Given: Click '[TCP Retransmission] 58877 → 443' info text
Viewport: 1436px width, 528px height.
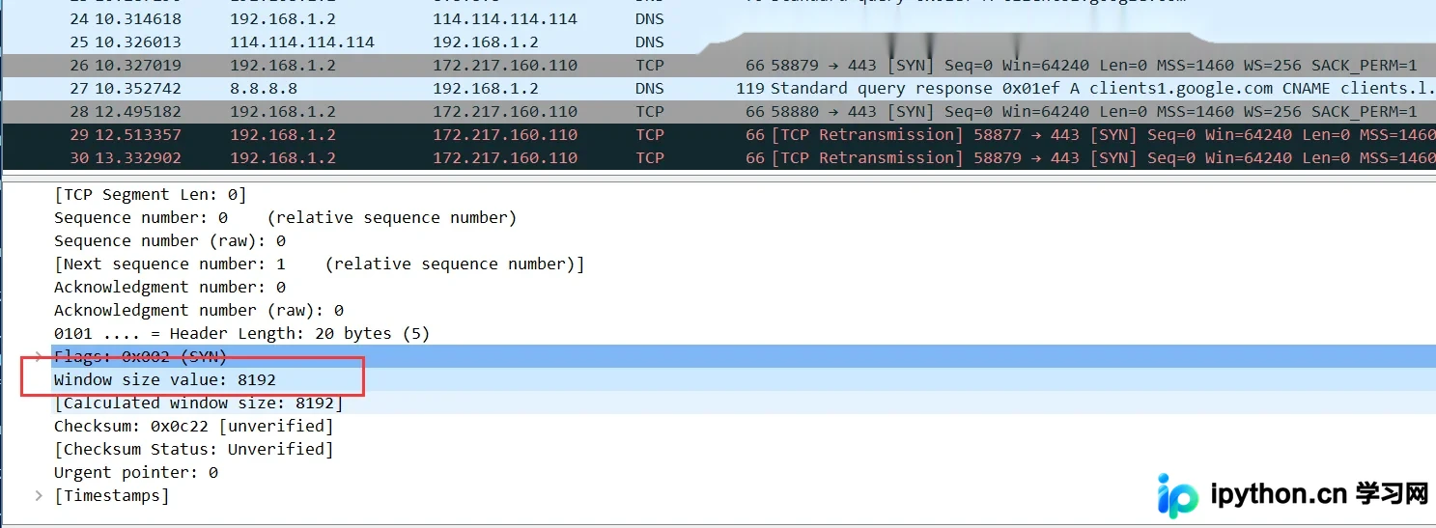Looking at the screenshot, I should click(925, 134).
